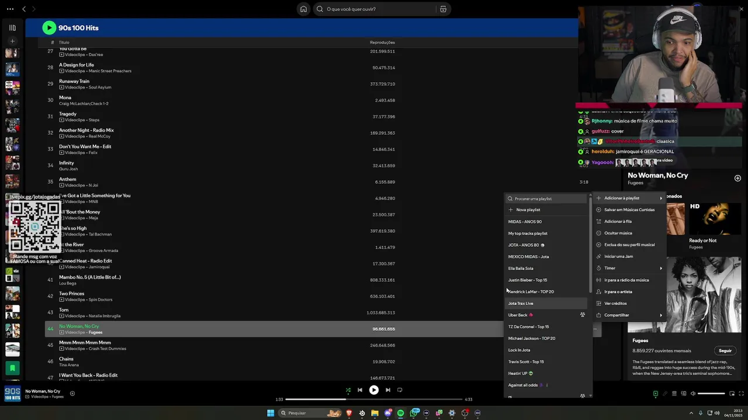Select 'Nova playlist' in submenu
This screenshot has width=748, height=420.
[546, 209]
